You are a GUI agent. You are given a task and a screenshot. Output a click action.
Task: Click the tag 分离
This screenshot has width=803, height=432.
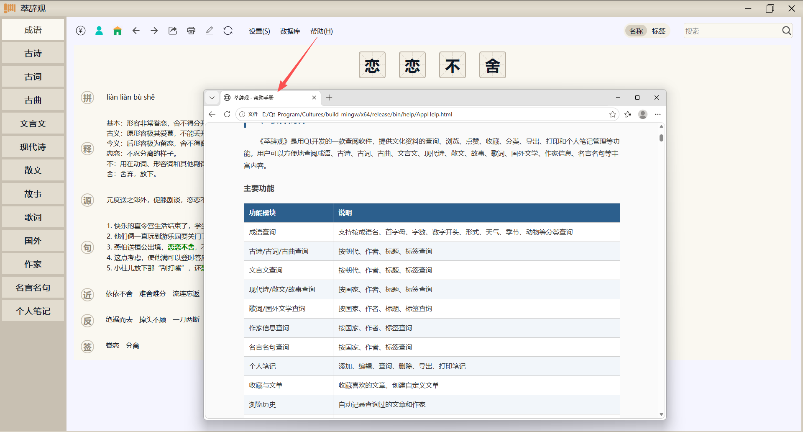tap(133, 345)
